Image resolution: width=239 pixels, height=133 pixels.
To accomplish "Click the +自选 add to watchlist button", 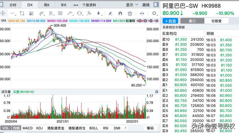I will click(x=170, y=21).
